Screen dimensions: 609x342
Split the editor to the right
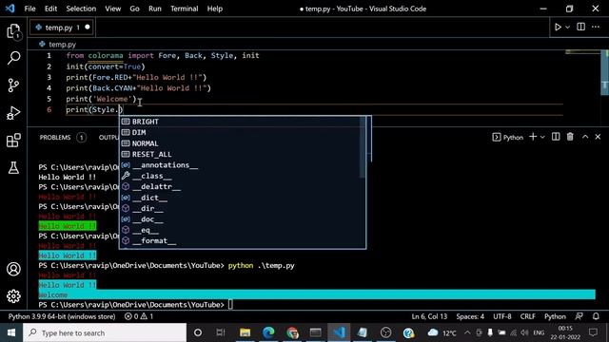(580, 27)
